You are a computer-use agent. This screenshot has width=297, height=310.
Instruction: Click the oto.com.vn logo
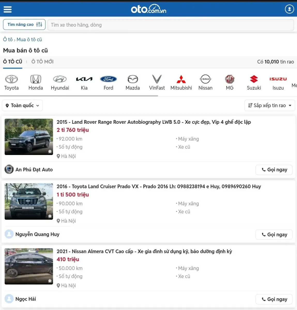click(148, 9)
